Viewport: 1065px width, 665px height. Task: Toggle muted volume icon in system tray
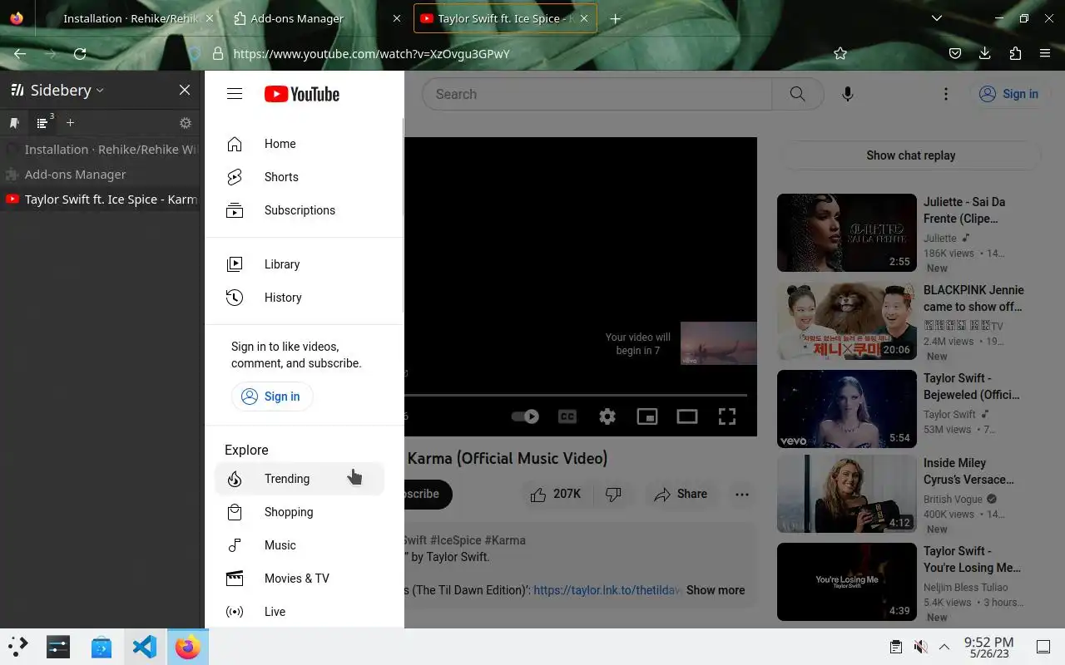click(x=920, y=647)
